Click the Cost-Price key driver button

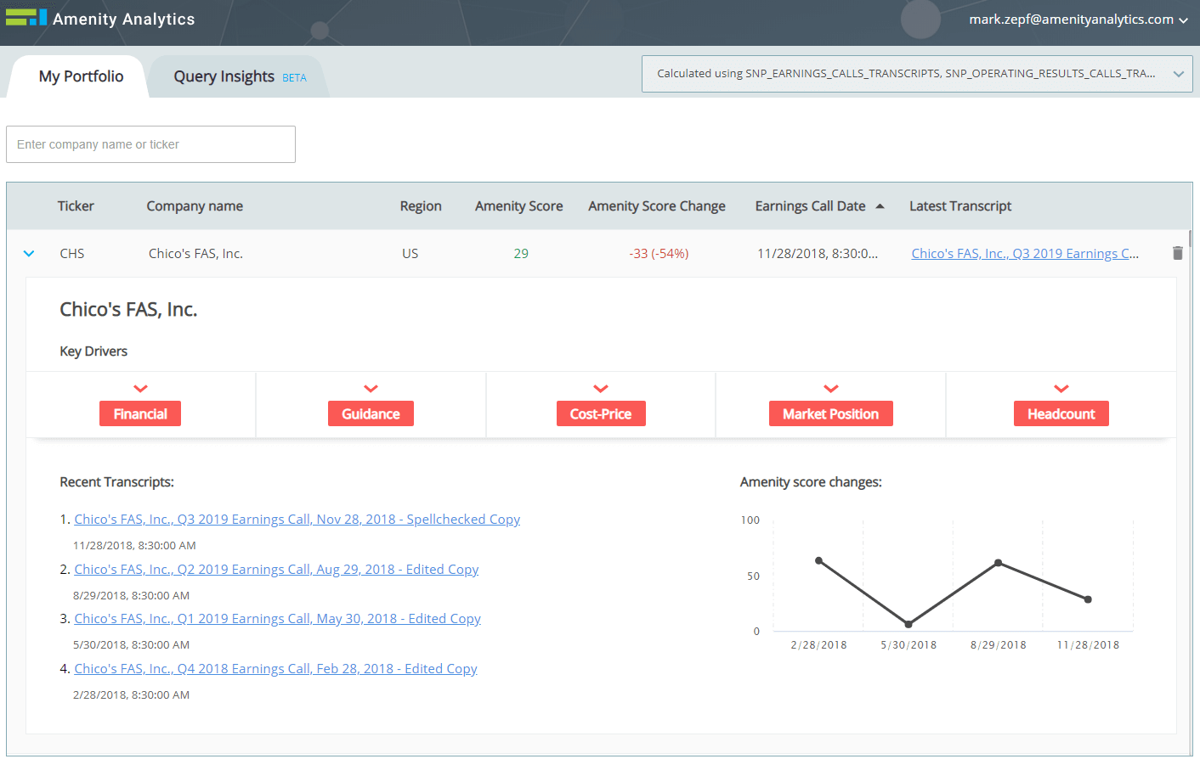point(601,413)
